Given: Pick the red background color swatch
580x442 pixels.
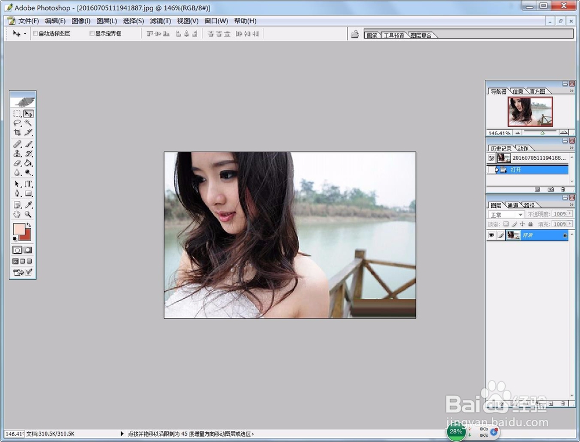Looking at the screenshot, I should pos(27,236).
